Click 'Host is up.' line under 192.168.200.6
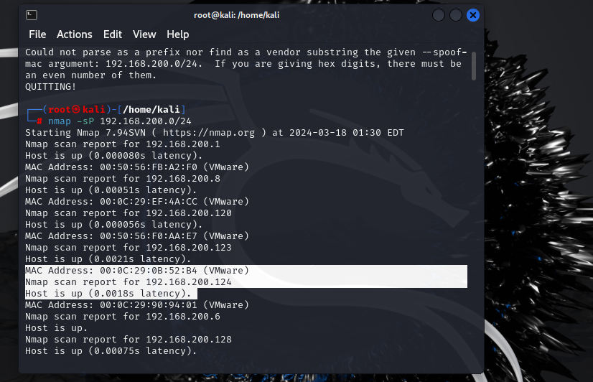Image resolution: width=593 pixels, height=382 pixels. pyautogui.click(x=56, y=328)
